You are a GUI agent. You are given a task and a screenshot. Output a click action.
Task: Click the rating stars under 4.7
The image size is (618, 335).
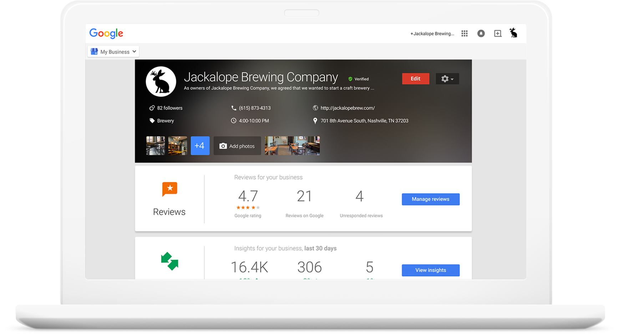248,208
